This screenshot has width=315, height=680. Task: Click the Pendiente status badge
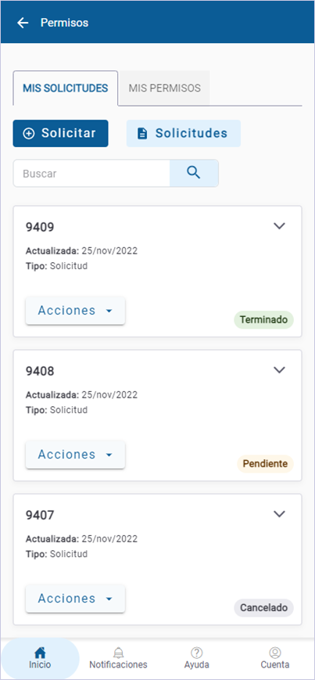pyautogui.click(x=265, y=464)
